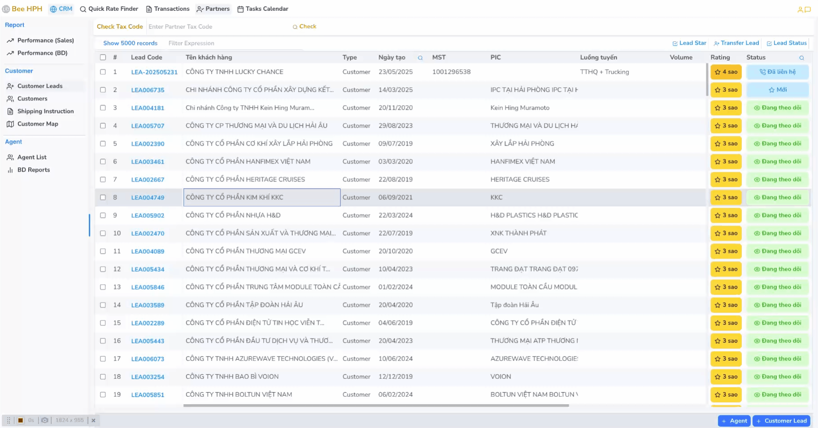Click the Performance (Sales) chart icon

click(x=10, y=40)
